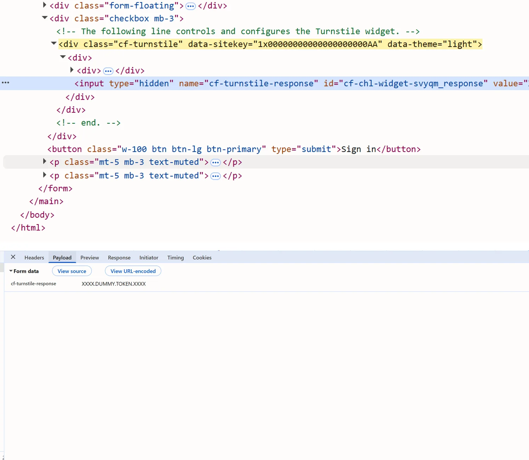
Task: Open the Timing tab
Action: click(176, 258)
